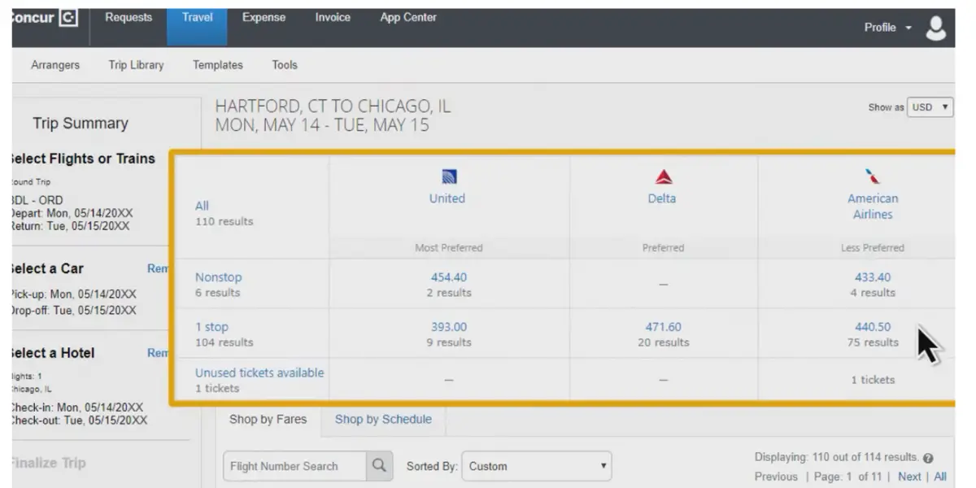Click the Concur logo
The width and height of the screenshot is (976, 488).
point(46,19)
